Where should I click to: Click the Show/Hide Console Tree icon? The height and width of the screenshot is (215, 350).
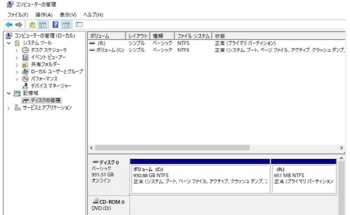pyautogui.click(x=43, y=25)
